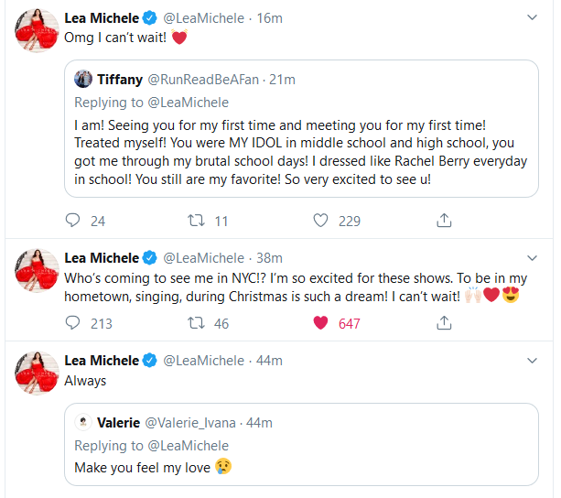Screen dimensions: 561x498
Task: Visit Valerie's @Valerie_Ivana profile
Action: tap(189, 423)
